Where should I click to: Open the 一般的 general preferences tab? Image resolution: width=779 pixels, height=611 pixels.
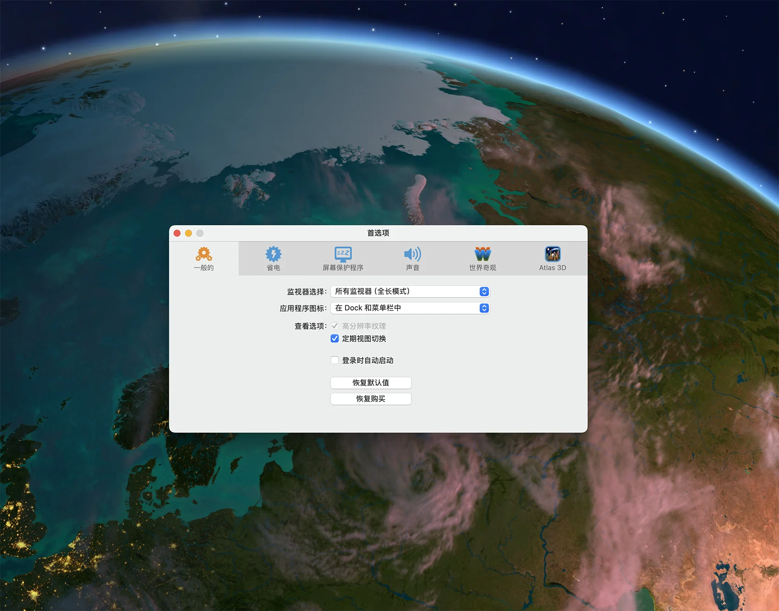[x=204, y=259]
